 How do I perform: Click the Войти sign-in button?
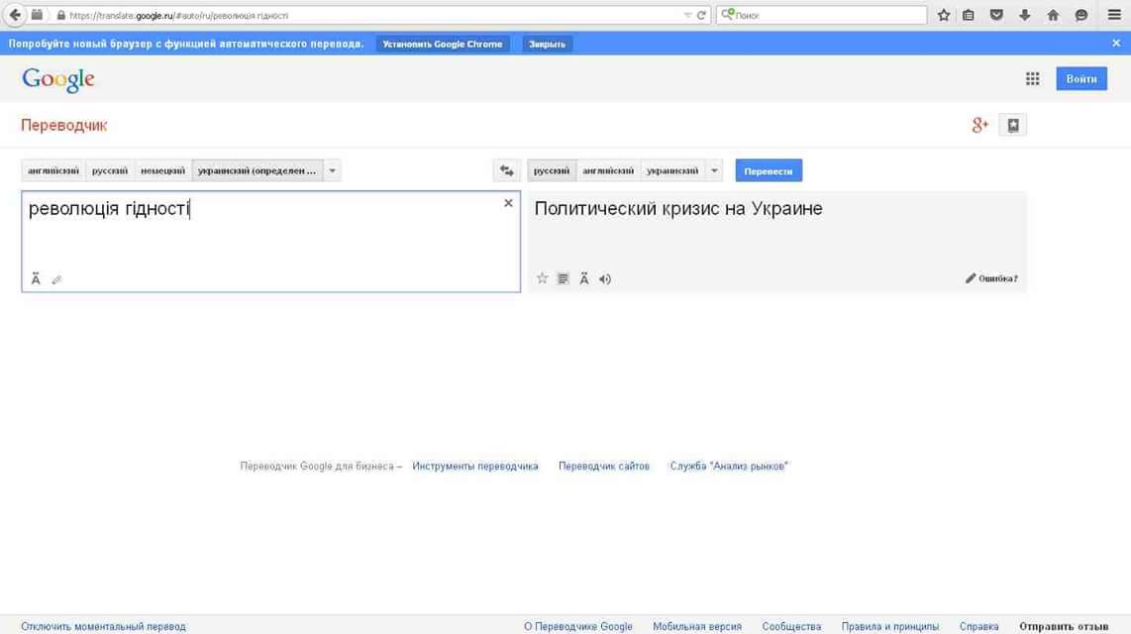pos(1080,79)
